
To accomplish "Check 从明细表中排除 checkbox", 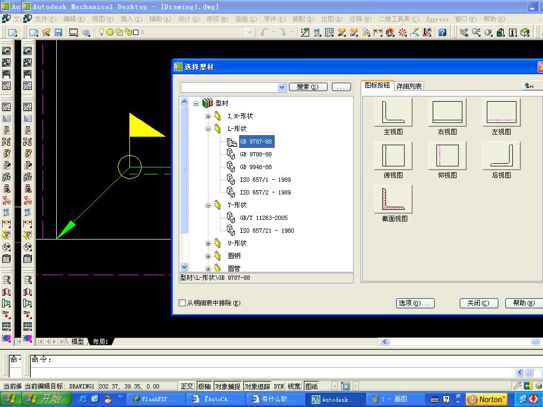I will pyautogui.click(x=182, y=303).
